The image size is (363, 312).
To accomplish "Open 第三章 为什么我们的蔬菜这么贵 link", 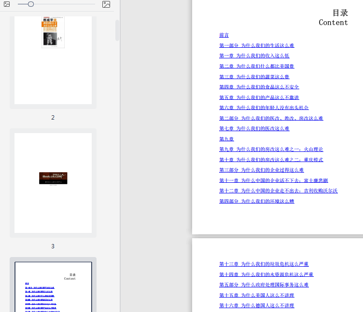I will pos(254,77).
